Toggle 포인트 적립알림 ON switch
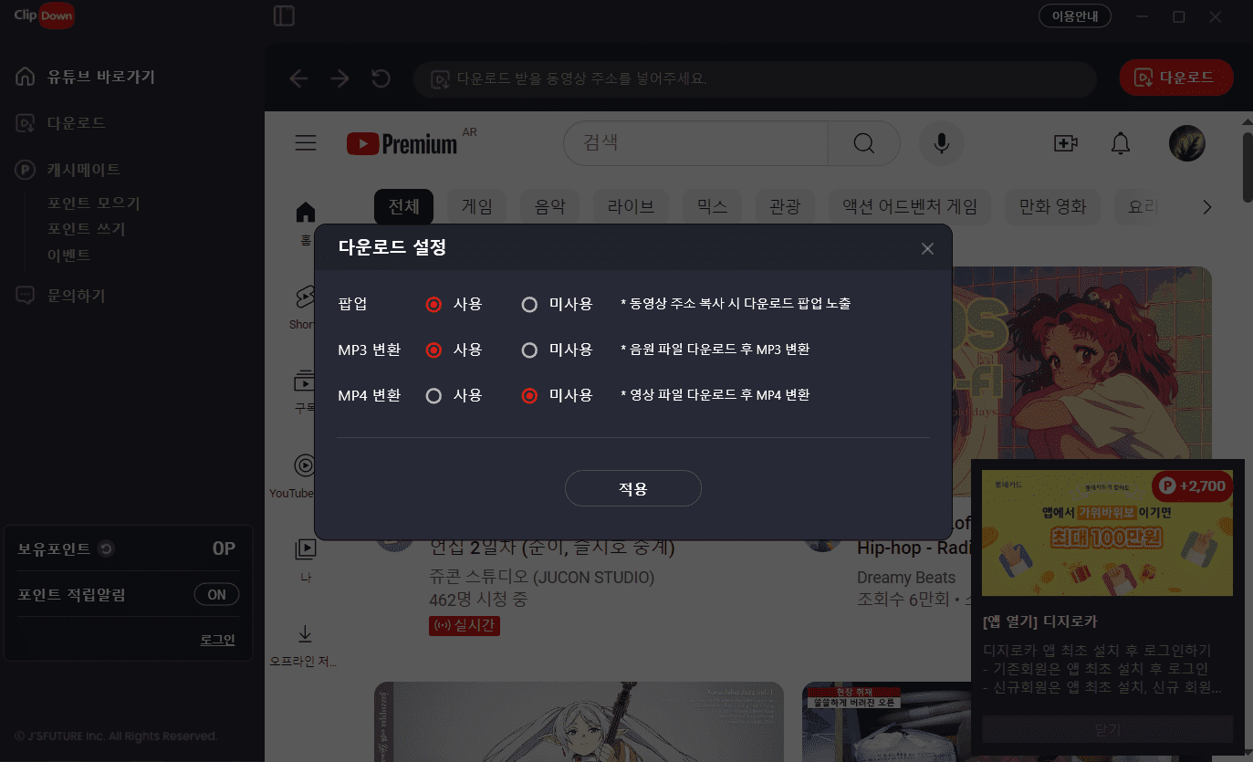Screen dimensions: 1253x762 [216, 595]
